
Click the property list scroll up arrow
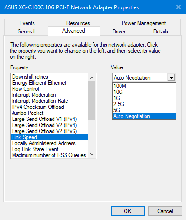92,78
